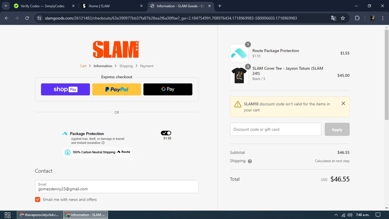Click the 100% Carbon Neutral Shipping badge

click(98, 152)
